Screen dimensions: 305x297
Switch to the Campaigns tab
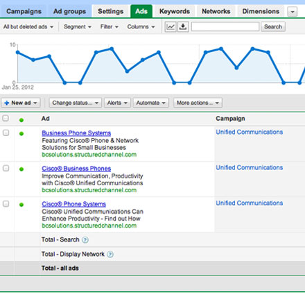pos(24,11)
